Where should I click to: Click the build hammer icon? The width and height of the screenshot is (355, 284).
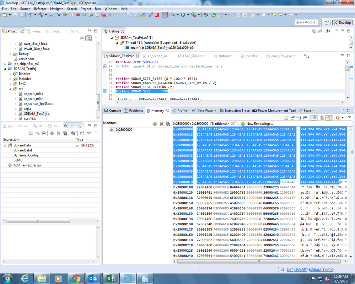point(41,15)
